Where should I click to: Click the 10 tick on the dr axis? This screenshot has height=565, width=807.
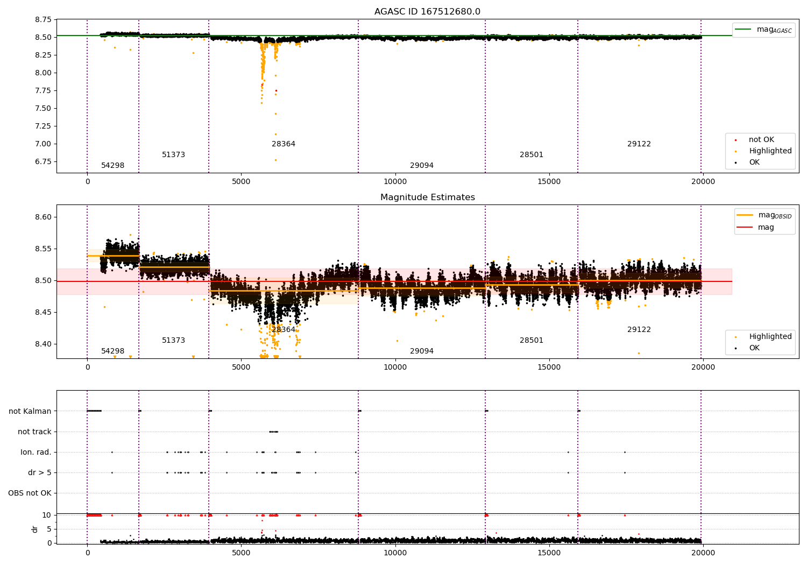(x=47, y=515)
